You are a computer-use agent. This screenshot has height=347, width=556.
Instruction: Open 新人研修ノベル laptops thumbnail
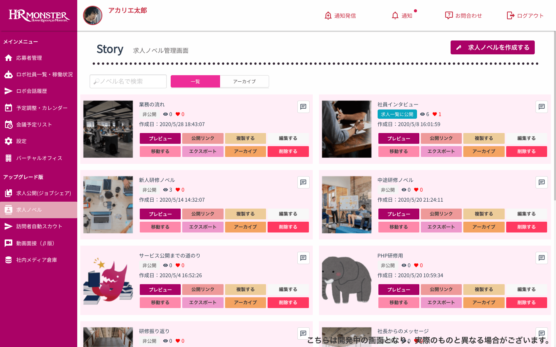click(108, 205)
